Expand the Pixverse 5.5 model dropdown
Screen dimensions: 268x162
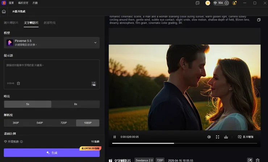coord(95,43)
